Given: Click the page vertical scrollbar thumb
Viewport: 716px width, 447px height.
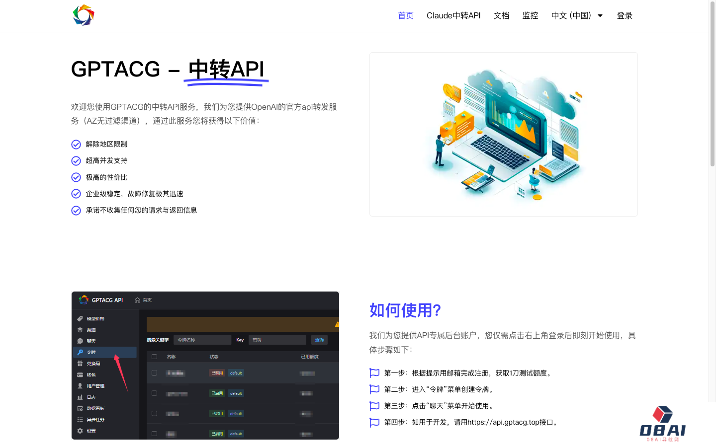Looking at the screenshot, I should tap(712, 84).
